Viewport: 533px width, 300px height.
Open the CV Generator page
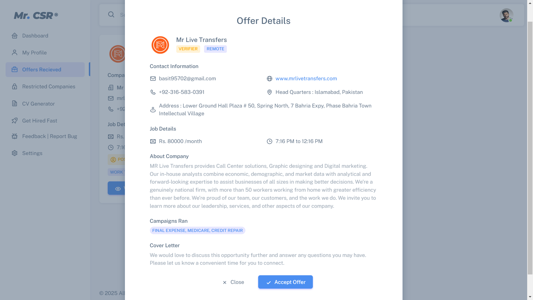click(38, 104)
